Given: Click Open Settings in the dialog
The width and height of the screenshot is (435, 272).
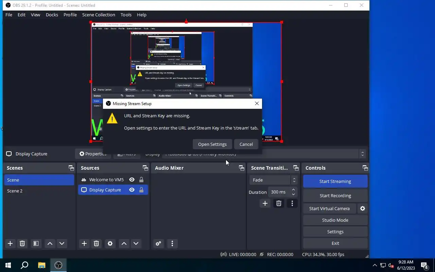Looking at the screenshot, I should 212,144.
